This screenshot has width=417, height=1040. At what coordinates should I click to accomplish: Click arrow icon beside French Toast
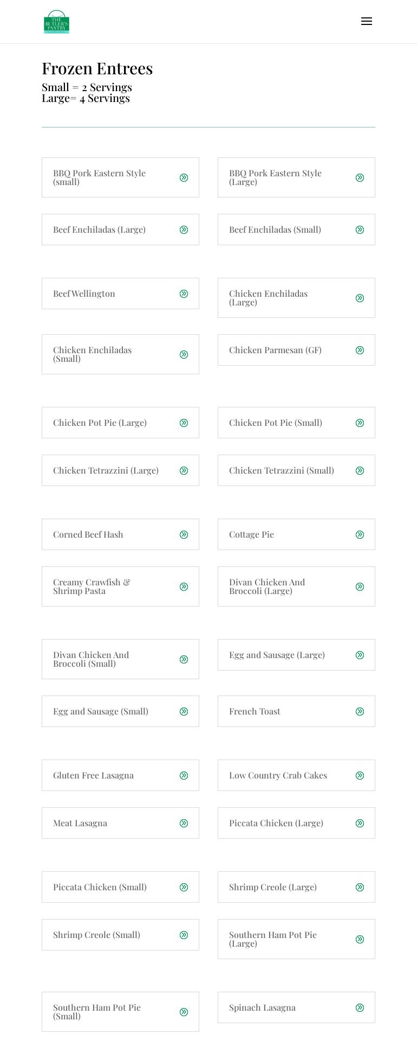click(360, 711)
